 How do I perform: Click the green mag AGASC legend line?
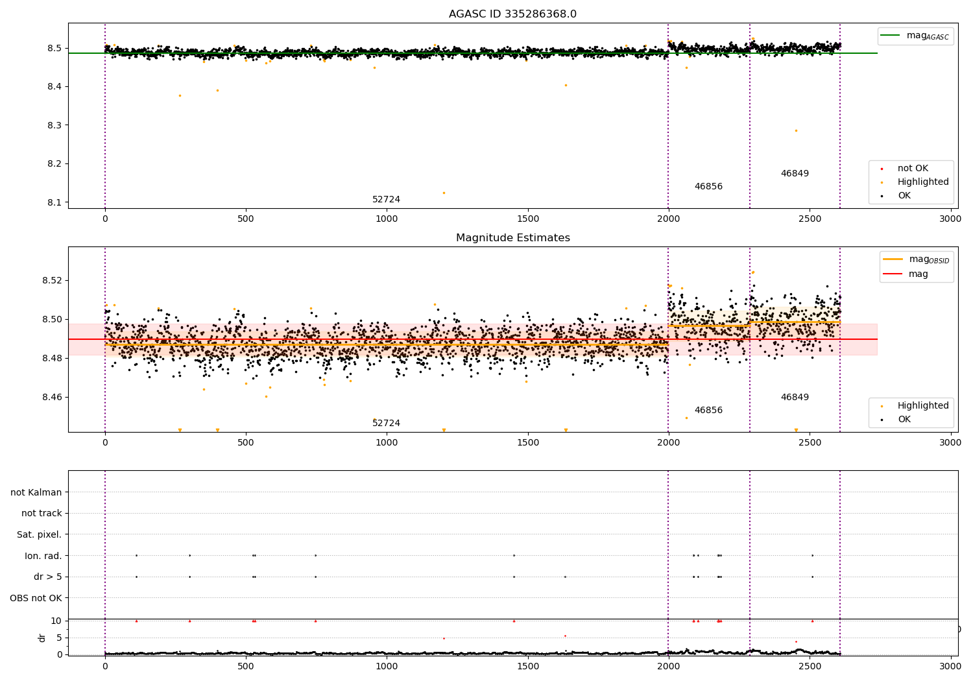click(x=891, y=36)
